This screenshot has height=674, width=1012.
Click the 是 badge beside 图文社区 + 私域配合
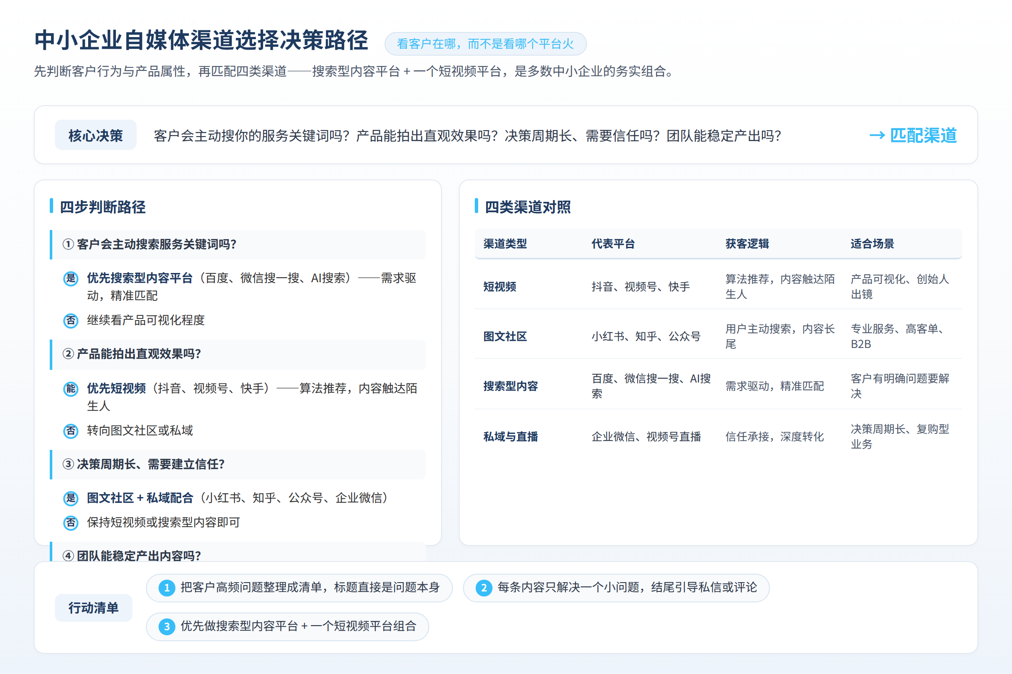pyautogui.click(x=71, y=498)
